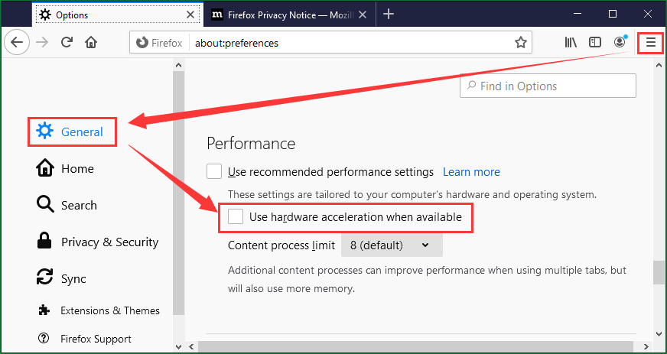Viewport: 667px width, 354px height.
Task: Open a new tab with plus button
Action: (389, 14)
